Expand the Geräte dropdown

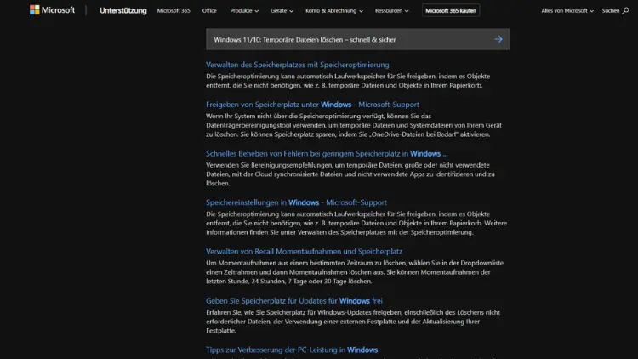click(282, 10)
